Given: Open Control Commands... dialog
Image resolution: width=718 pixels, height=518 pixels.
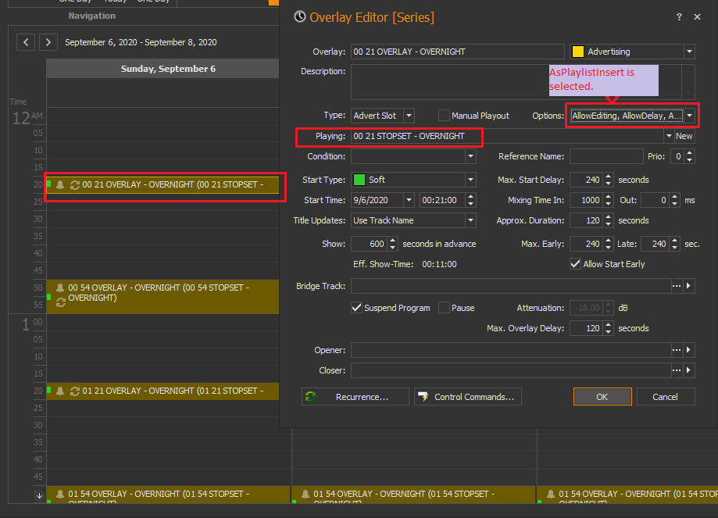Looking at the screenshot, I should [x=467, y=397].
